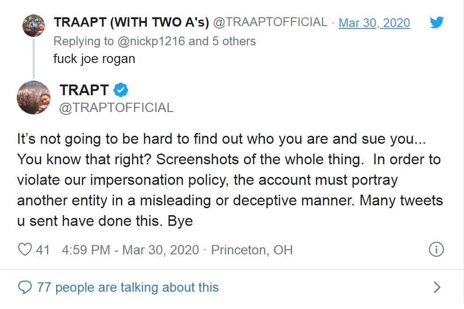Image resolution: width=464 pixels, height=309 pixels.
Task: Open TRAPT profile picture
Action: coord(34,97)
